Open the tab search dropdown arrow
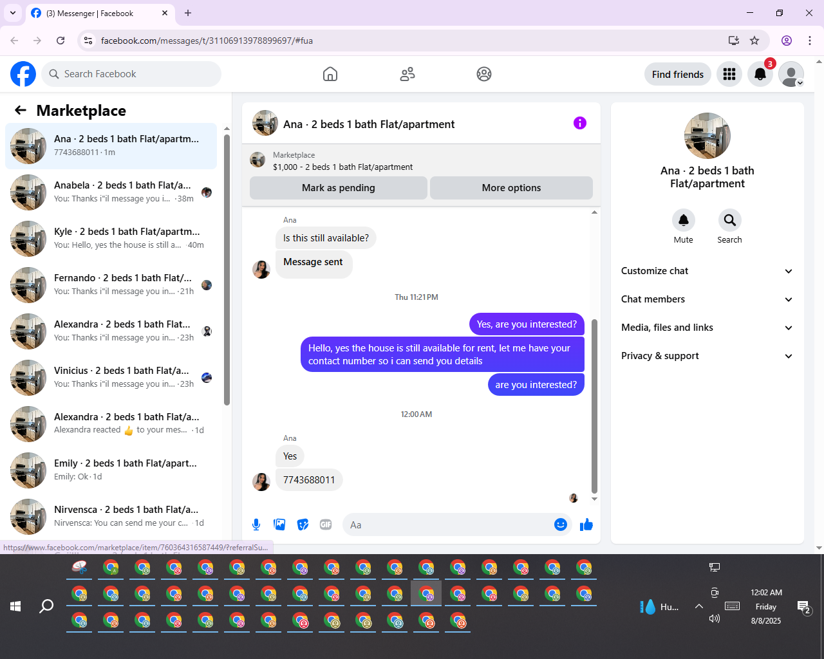This screenshot has height=659, width=824. coord(13,13)
